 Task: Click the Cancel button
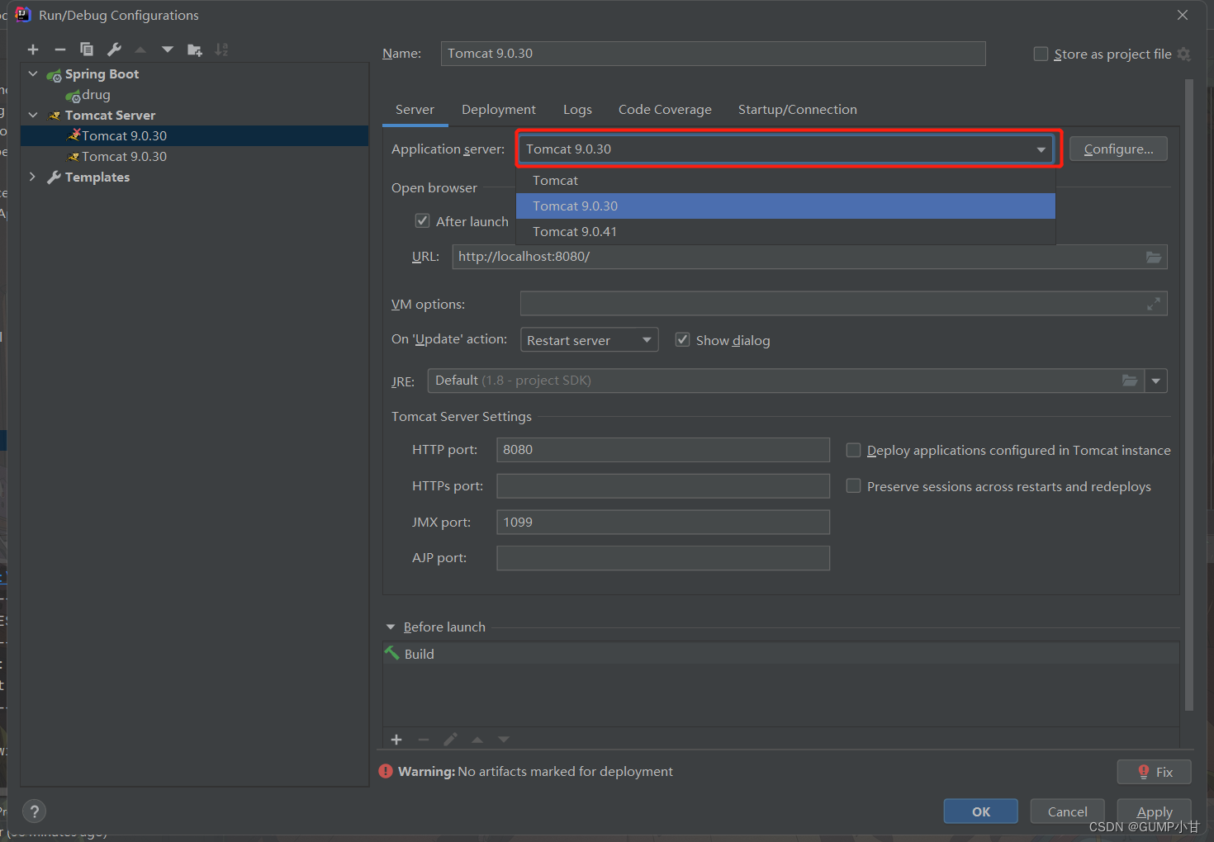coord(1067,811)
